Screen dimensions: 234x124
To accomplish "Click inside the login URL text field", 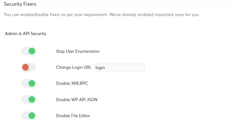I will tap(119, 68).
